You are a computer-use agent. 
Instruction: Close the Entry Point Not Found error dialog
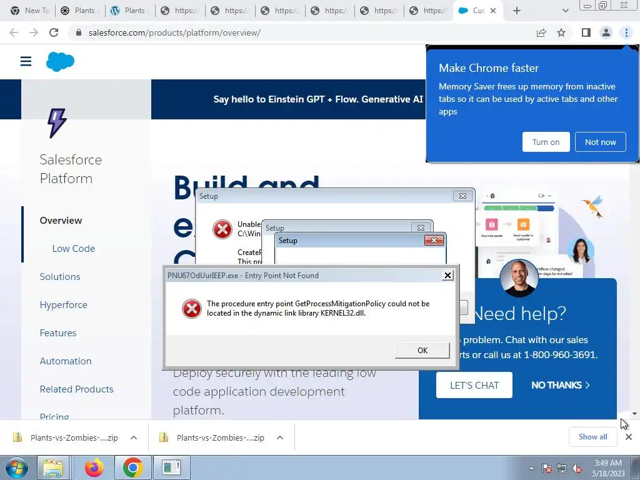tap(447, 276)
